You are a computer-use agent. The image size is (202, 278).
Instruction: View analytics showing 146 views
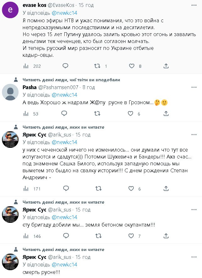26,236
